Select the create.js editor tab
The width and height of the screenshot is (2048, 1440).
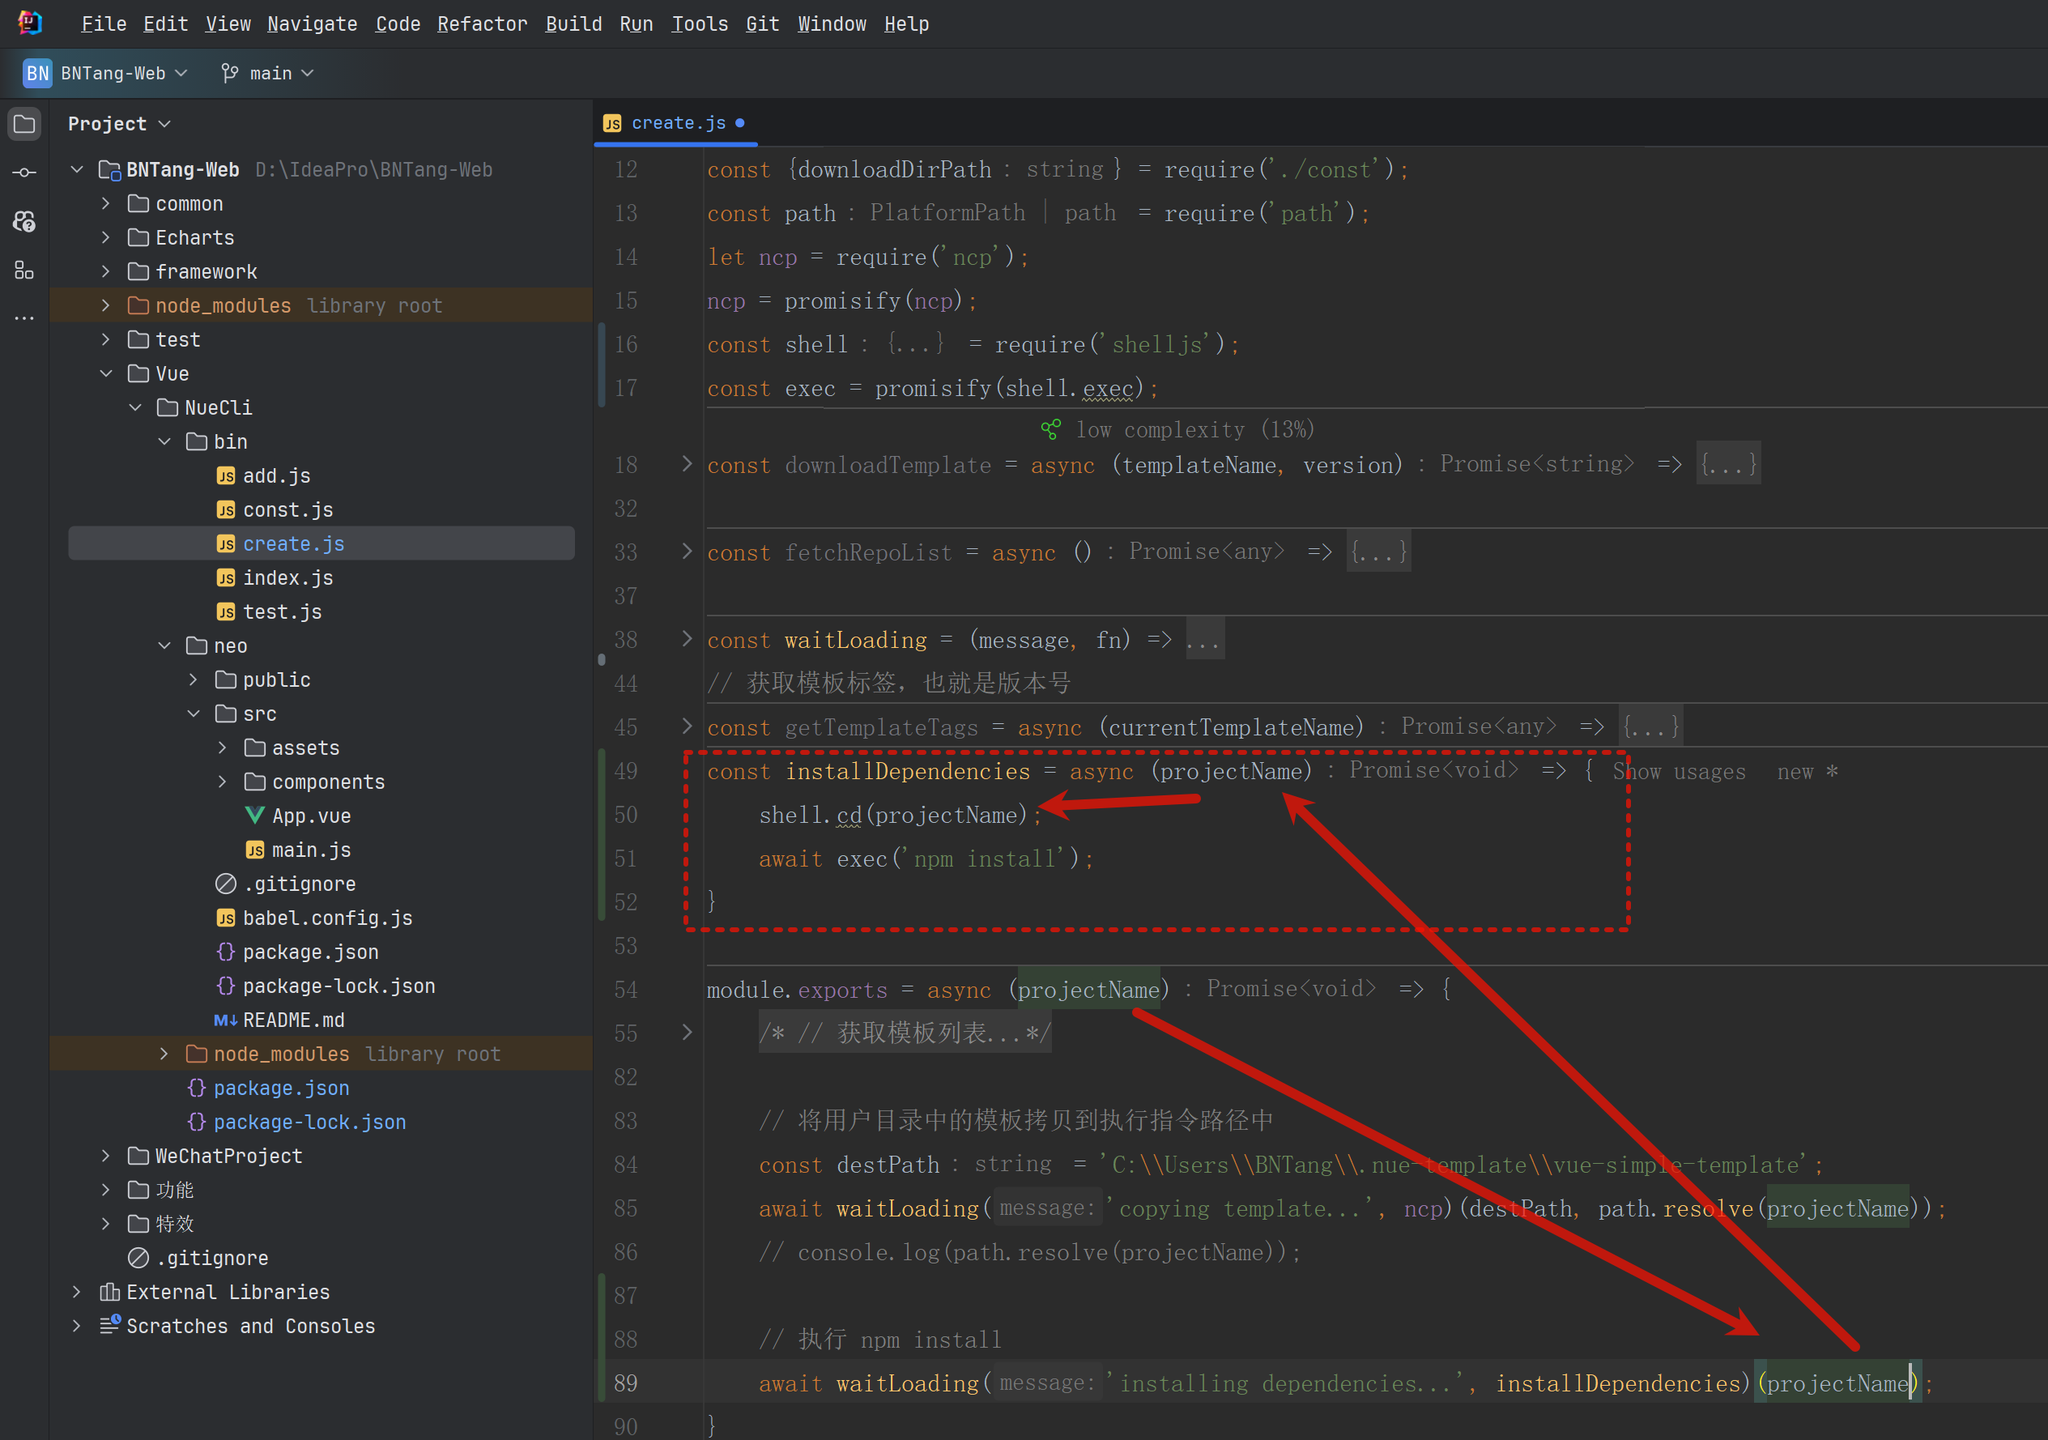click(x=678, y=123)
